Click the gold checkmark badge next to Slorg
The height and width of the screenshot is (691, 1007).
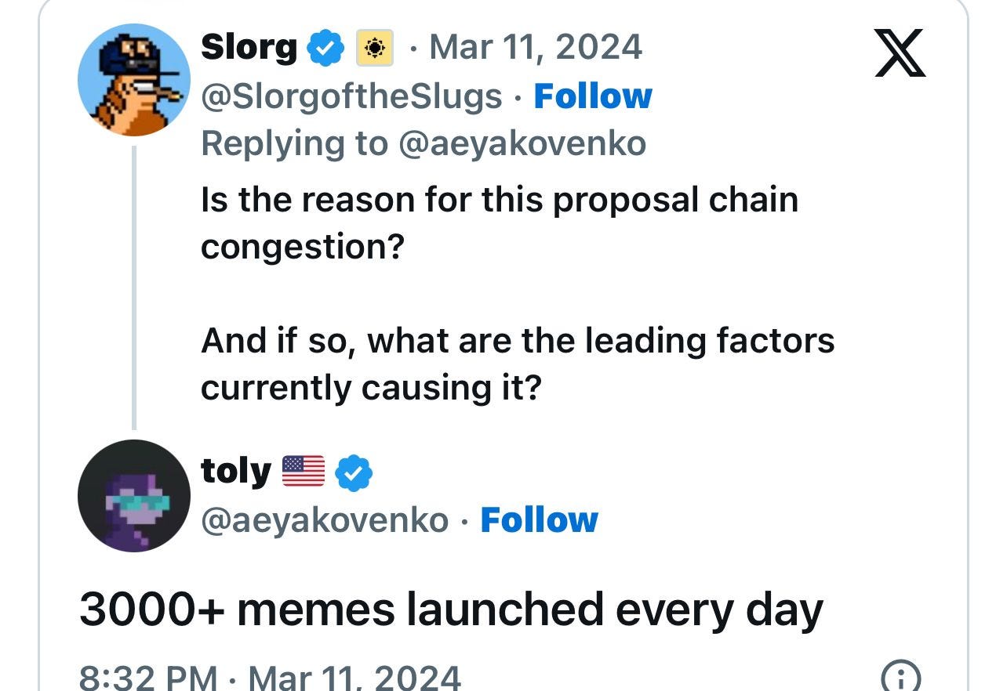pyautogui.click(x=376, y=48)
